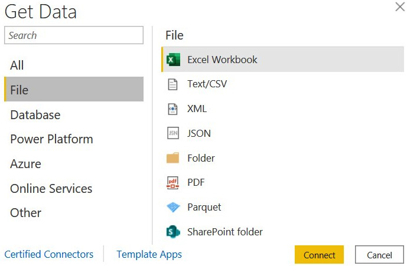Select the Parquet connector icon
The image size is (407, 266).
(x=173, y=207)
